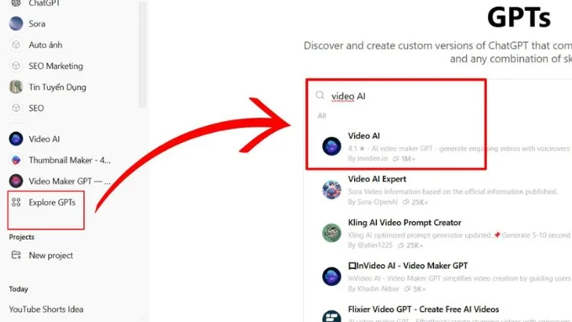Click the sidebar vertical scrollbar

(x=142, y=54)
